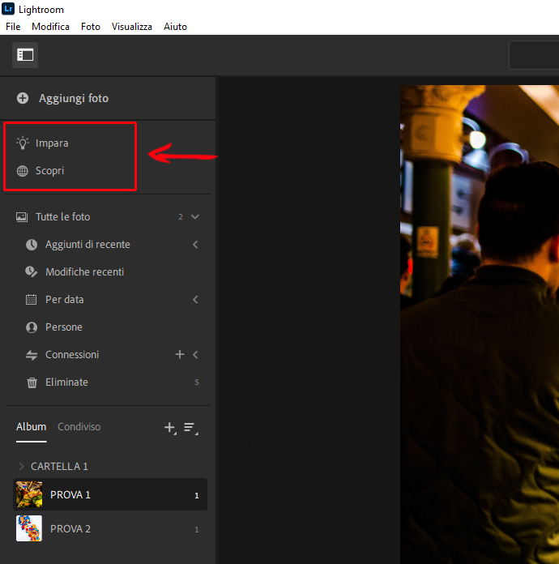The height and width of the screenshot is (564, 559).
Task: Open the create album plus dropdown
Action: pyautogui.click(x=169, y=427)
